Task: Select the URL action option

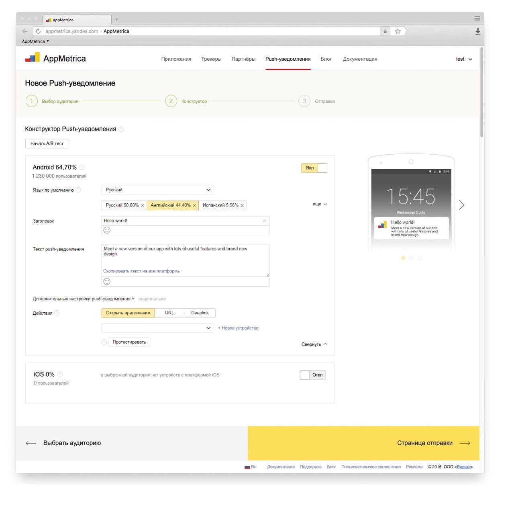Action: tap(169, 313)
